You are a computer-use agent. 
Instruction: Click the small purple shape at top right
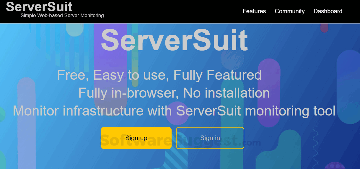[324, 28]
